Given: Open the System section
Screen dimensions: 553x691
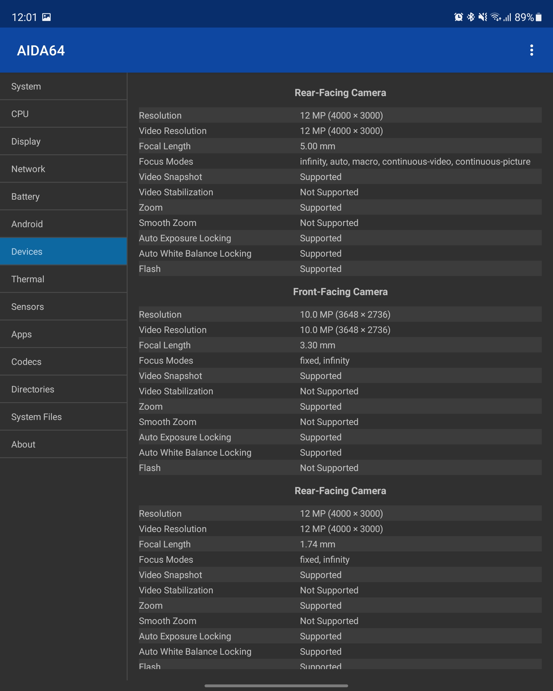Looking at the screenshot, I should tap(63, 87).
